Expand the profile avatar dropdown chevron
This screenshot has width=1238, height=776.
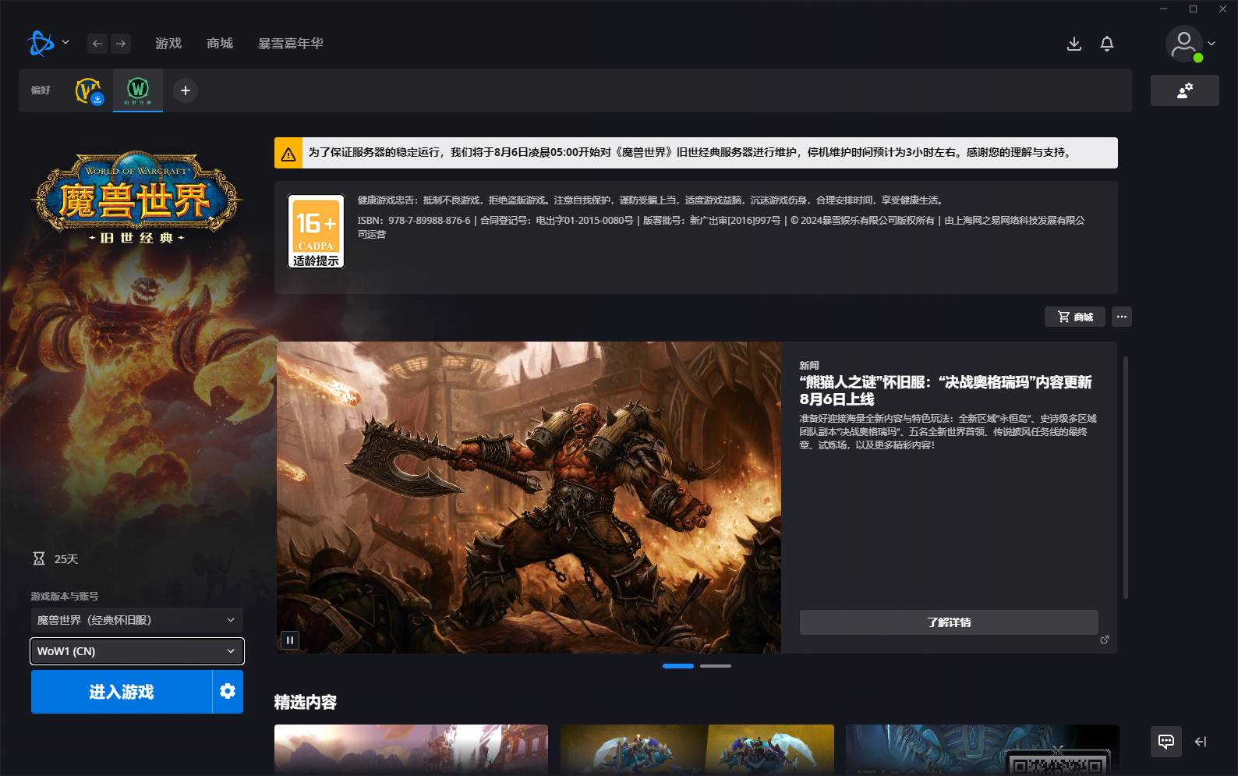[1211, 44]
